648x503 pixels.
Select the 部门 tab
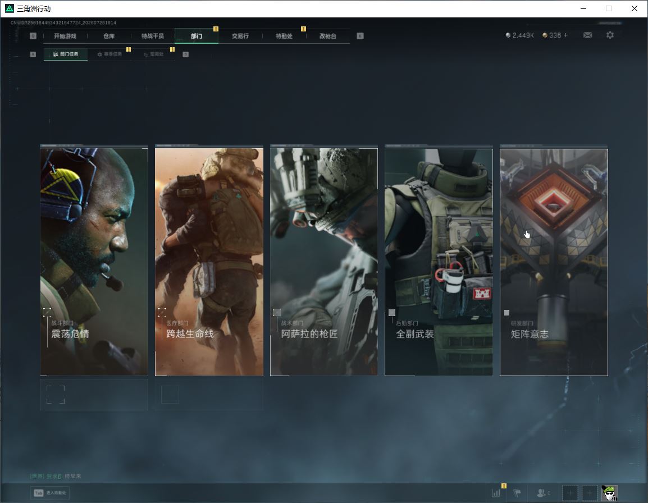[x=197, y=36]
